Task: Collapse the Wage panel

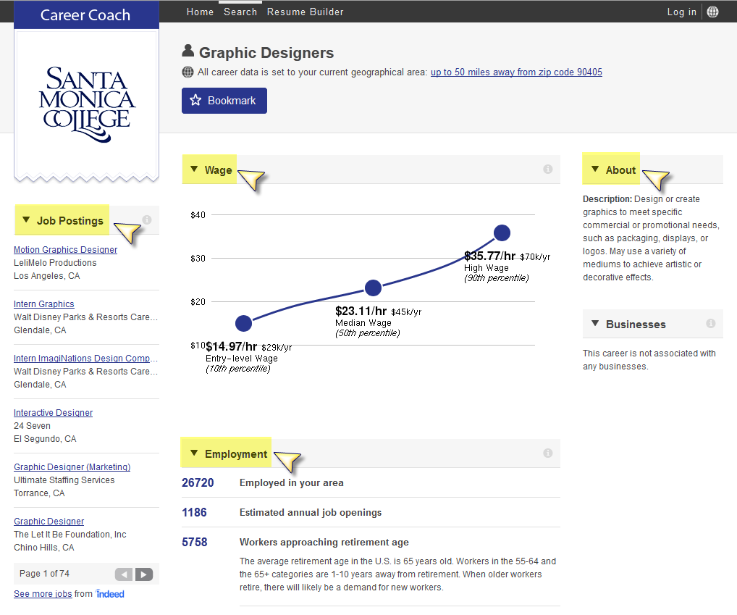Action: coord(194,169)
